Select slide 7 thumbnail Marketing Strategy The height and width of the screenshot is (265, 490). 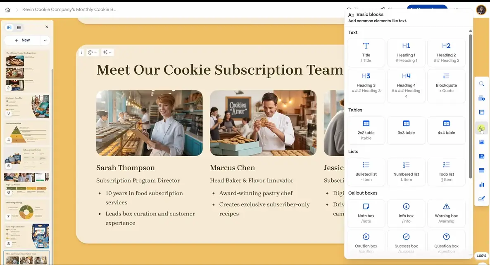(26, 210)
